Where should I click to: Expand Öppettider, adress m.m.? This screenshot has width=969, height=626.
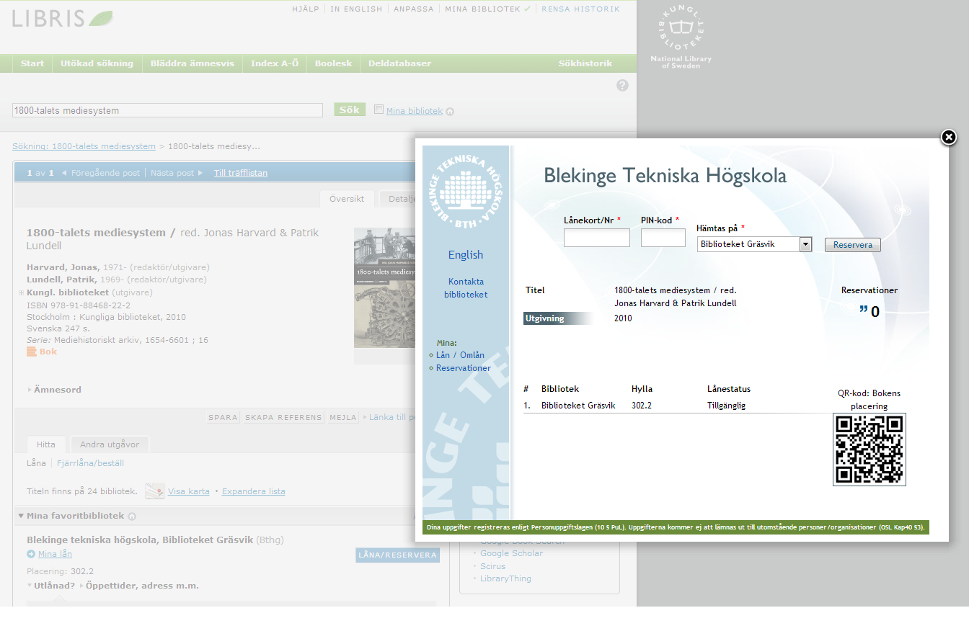(x=139, y=586)
